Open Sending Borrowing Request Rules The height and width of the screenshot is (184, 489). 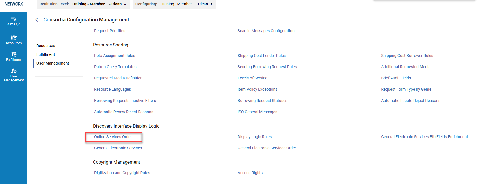[x=267, y=67]
